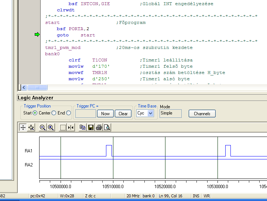267x201 pixels.
Task: Save the logic analyzer data
Action: coord(91,127)
